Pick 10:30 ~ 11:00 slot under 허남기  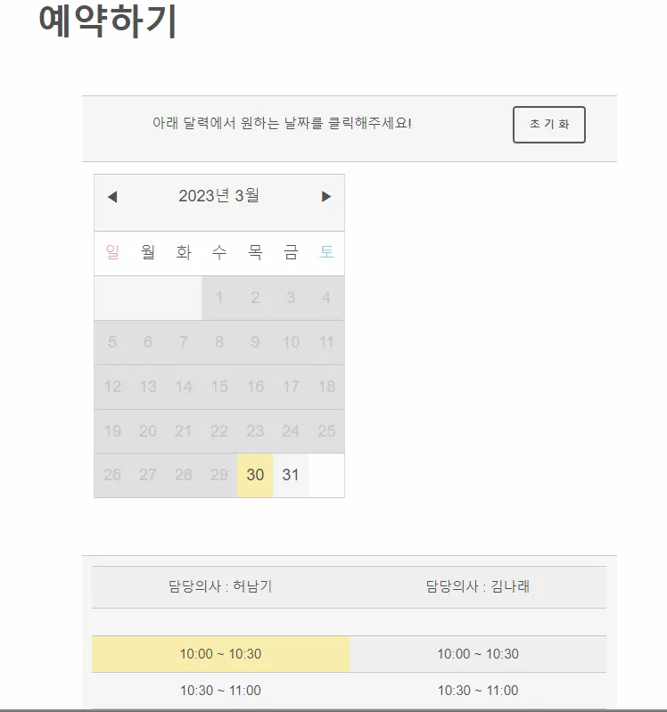(x=220, y=691)
